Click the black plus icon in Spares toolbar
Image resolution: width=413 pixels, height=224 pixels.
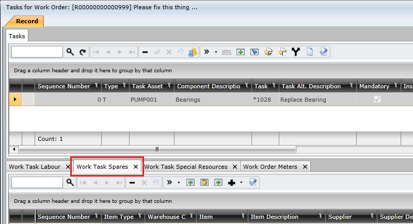tap(231, 183)
